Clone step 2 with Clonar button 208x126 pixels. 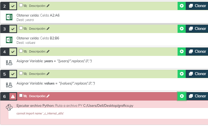click(x=197, y=6)
